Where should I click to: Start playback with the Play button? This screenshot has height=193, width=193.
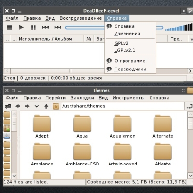coord(21,28)
